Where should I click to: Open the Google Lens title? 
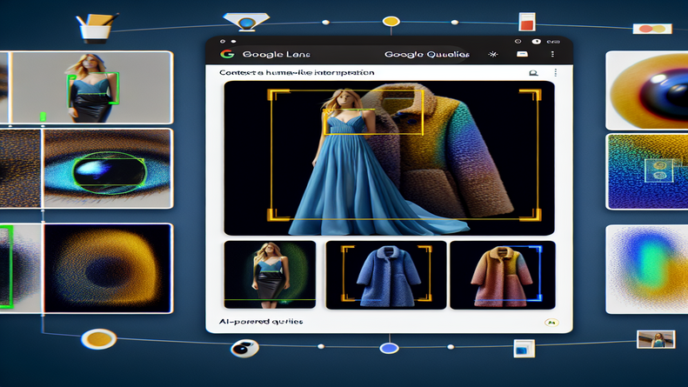[x=276, y=54]
